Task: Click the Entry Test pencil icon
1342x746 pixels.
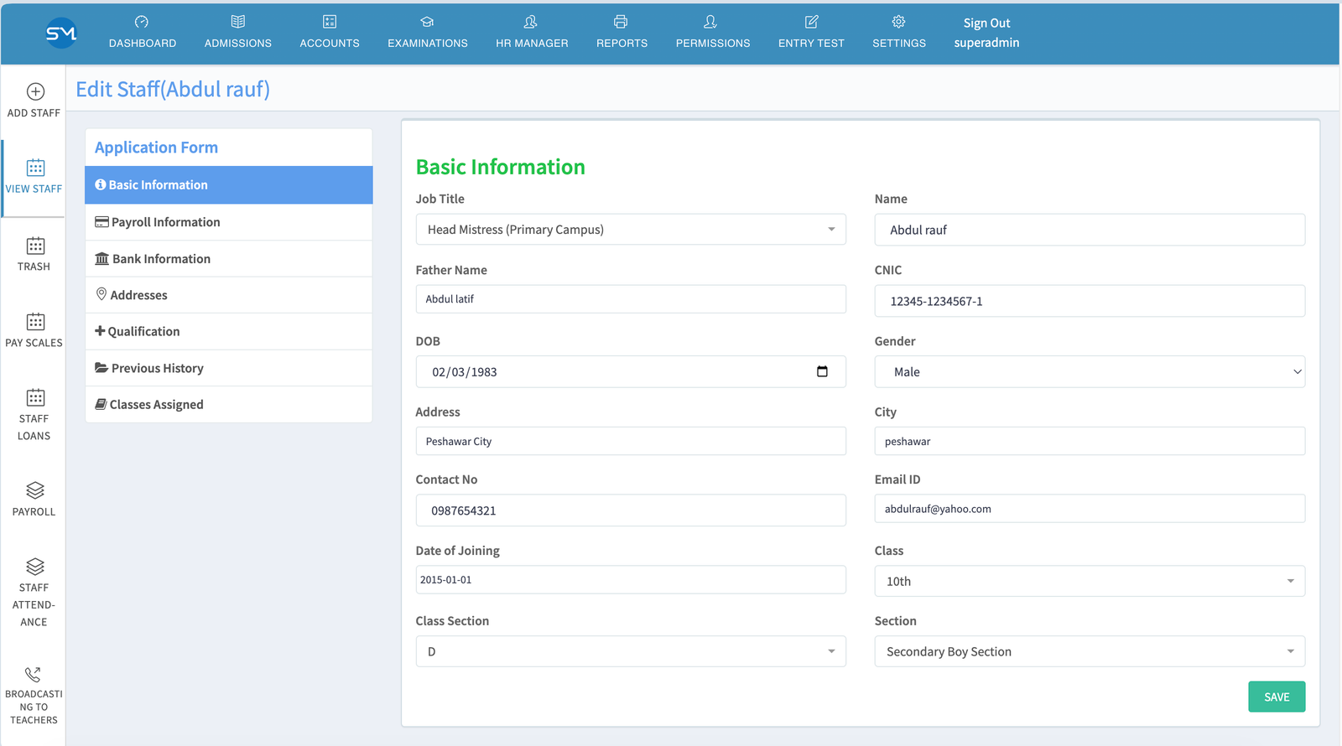Action: [x=811, y=22]
